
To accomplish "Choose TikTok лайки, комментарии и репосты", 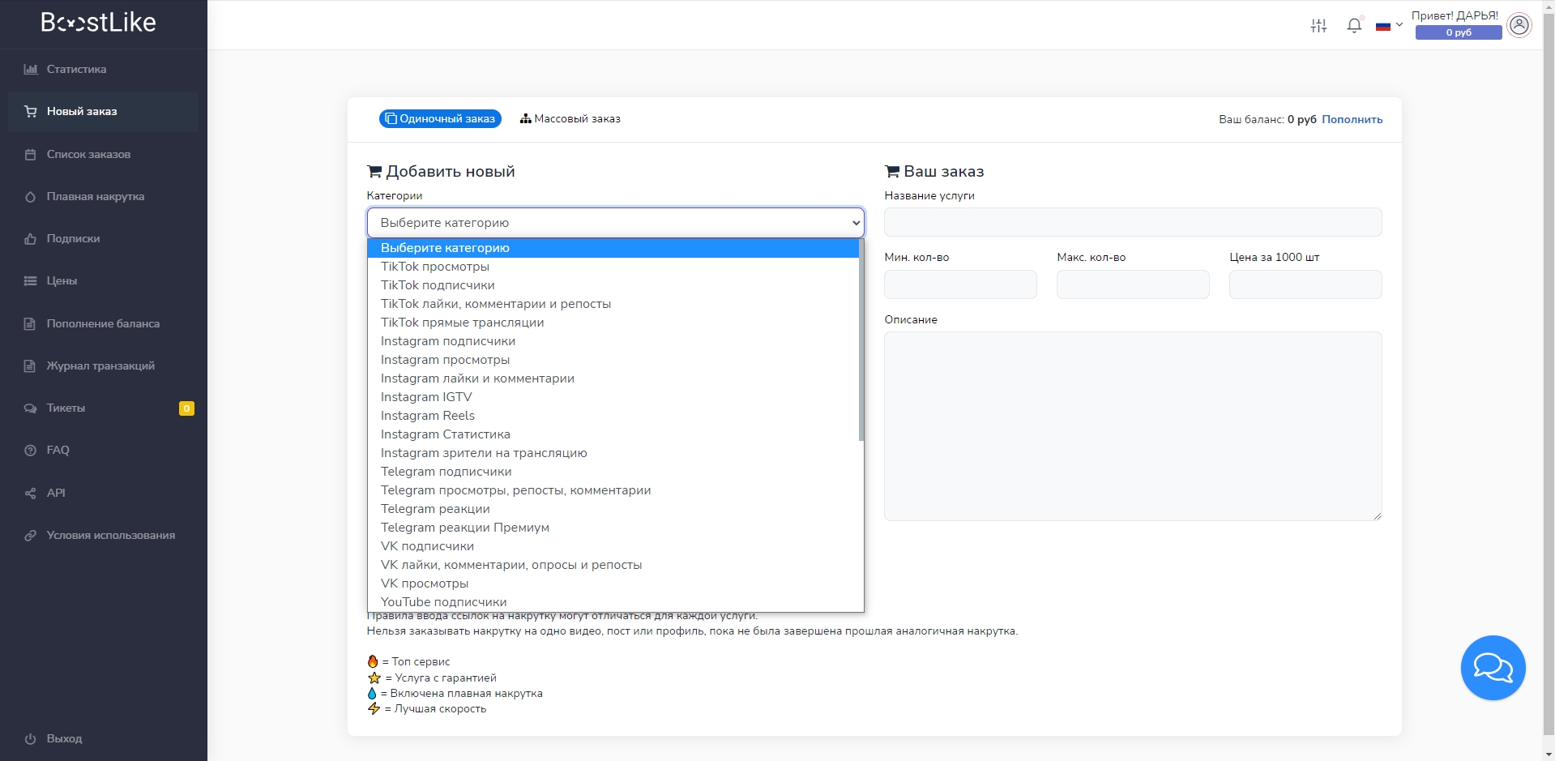I will coord(613,304).
